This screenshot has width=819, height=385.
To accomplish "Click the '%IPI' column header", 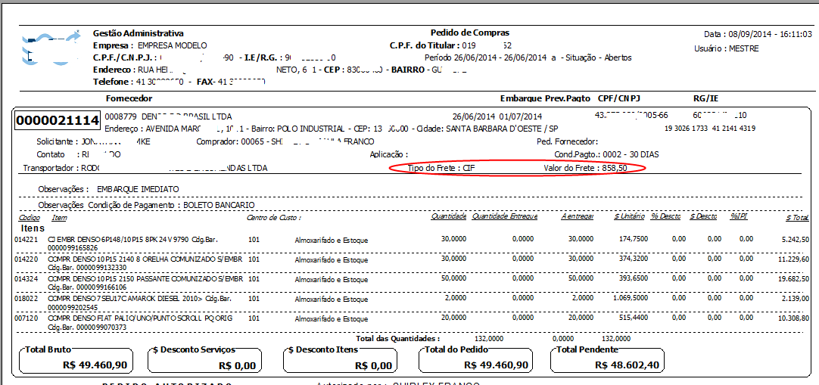I will coord(739,216).
